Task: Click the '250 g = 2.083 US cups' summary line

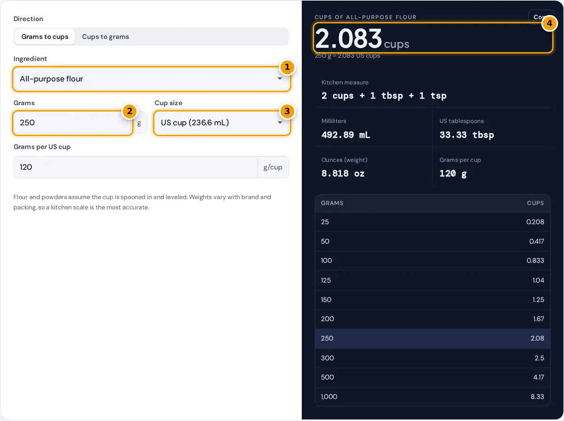Action: point(347,55)
